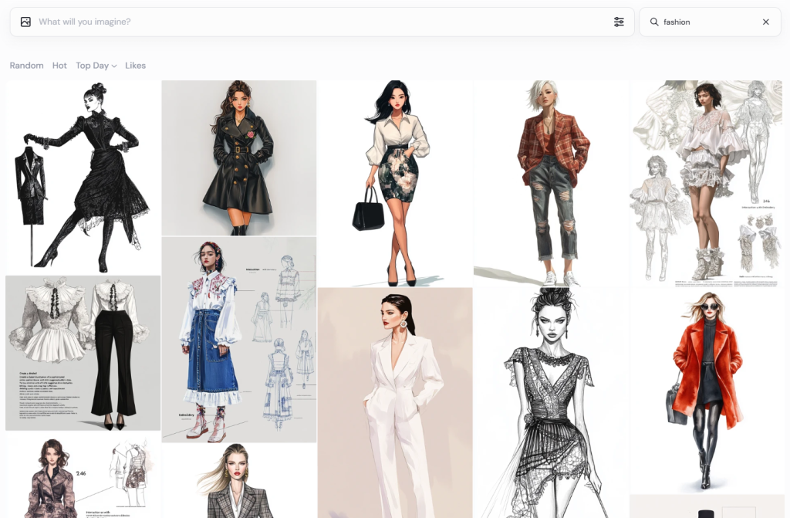
Task: Open the white suit jumpsuit illustration
Action: tap(395, 402)
